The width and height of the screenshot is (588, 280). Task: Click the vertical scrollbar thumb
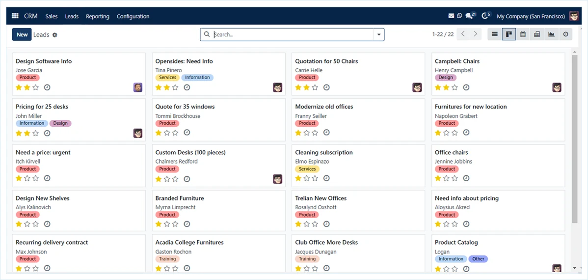pyautogui.click(x=574, y=139)
